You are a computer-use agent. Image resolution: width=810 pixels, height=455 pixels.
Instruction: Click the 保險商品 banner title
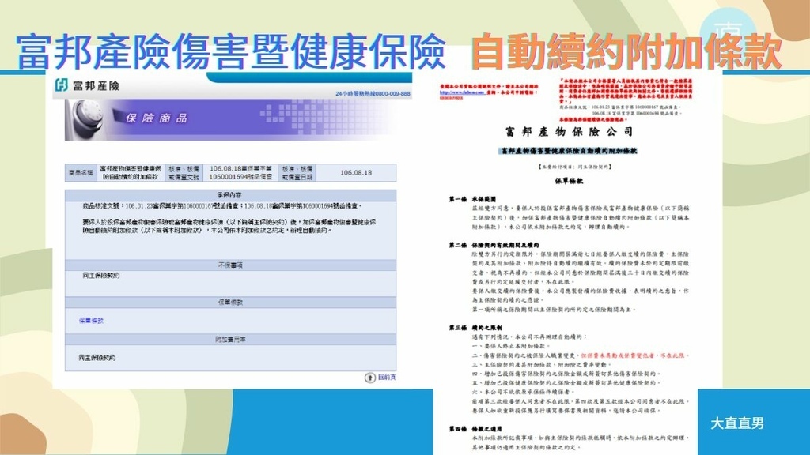coord(156,118)
